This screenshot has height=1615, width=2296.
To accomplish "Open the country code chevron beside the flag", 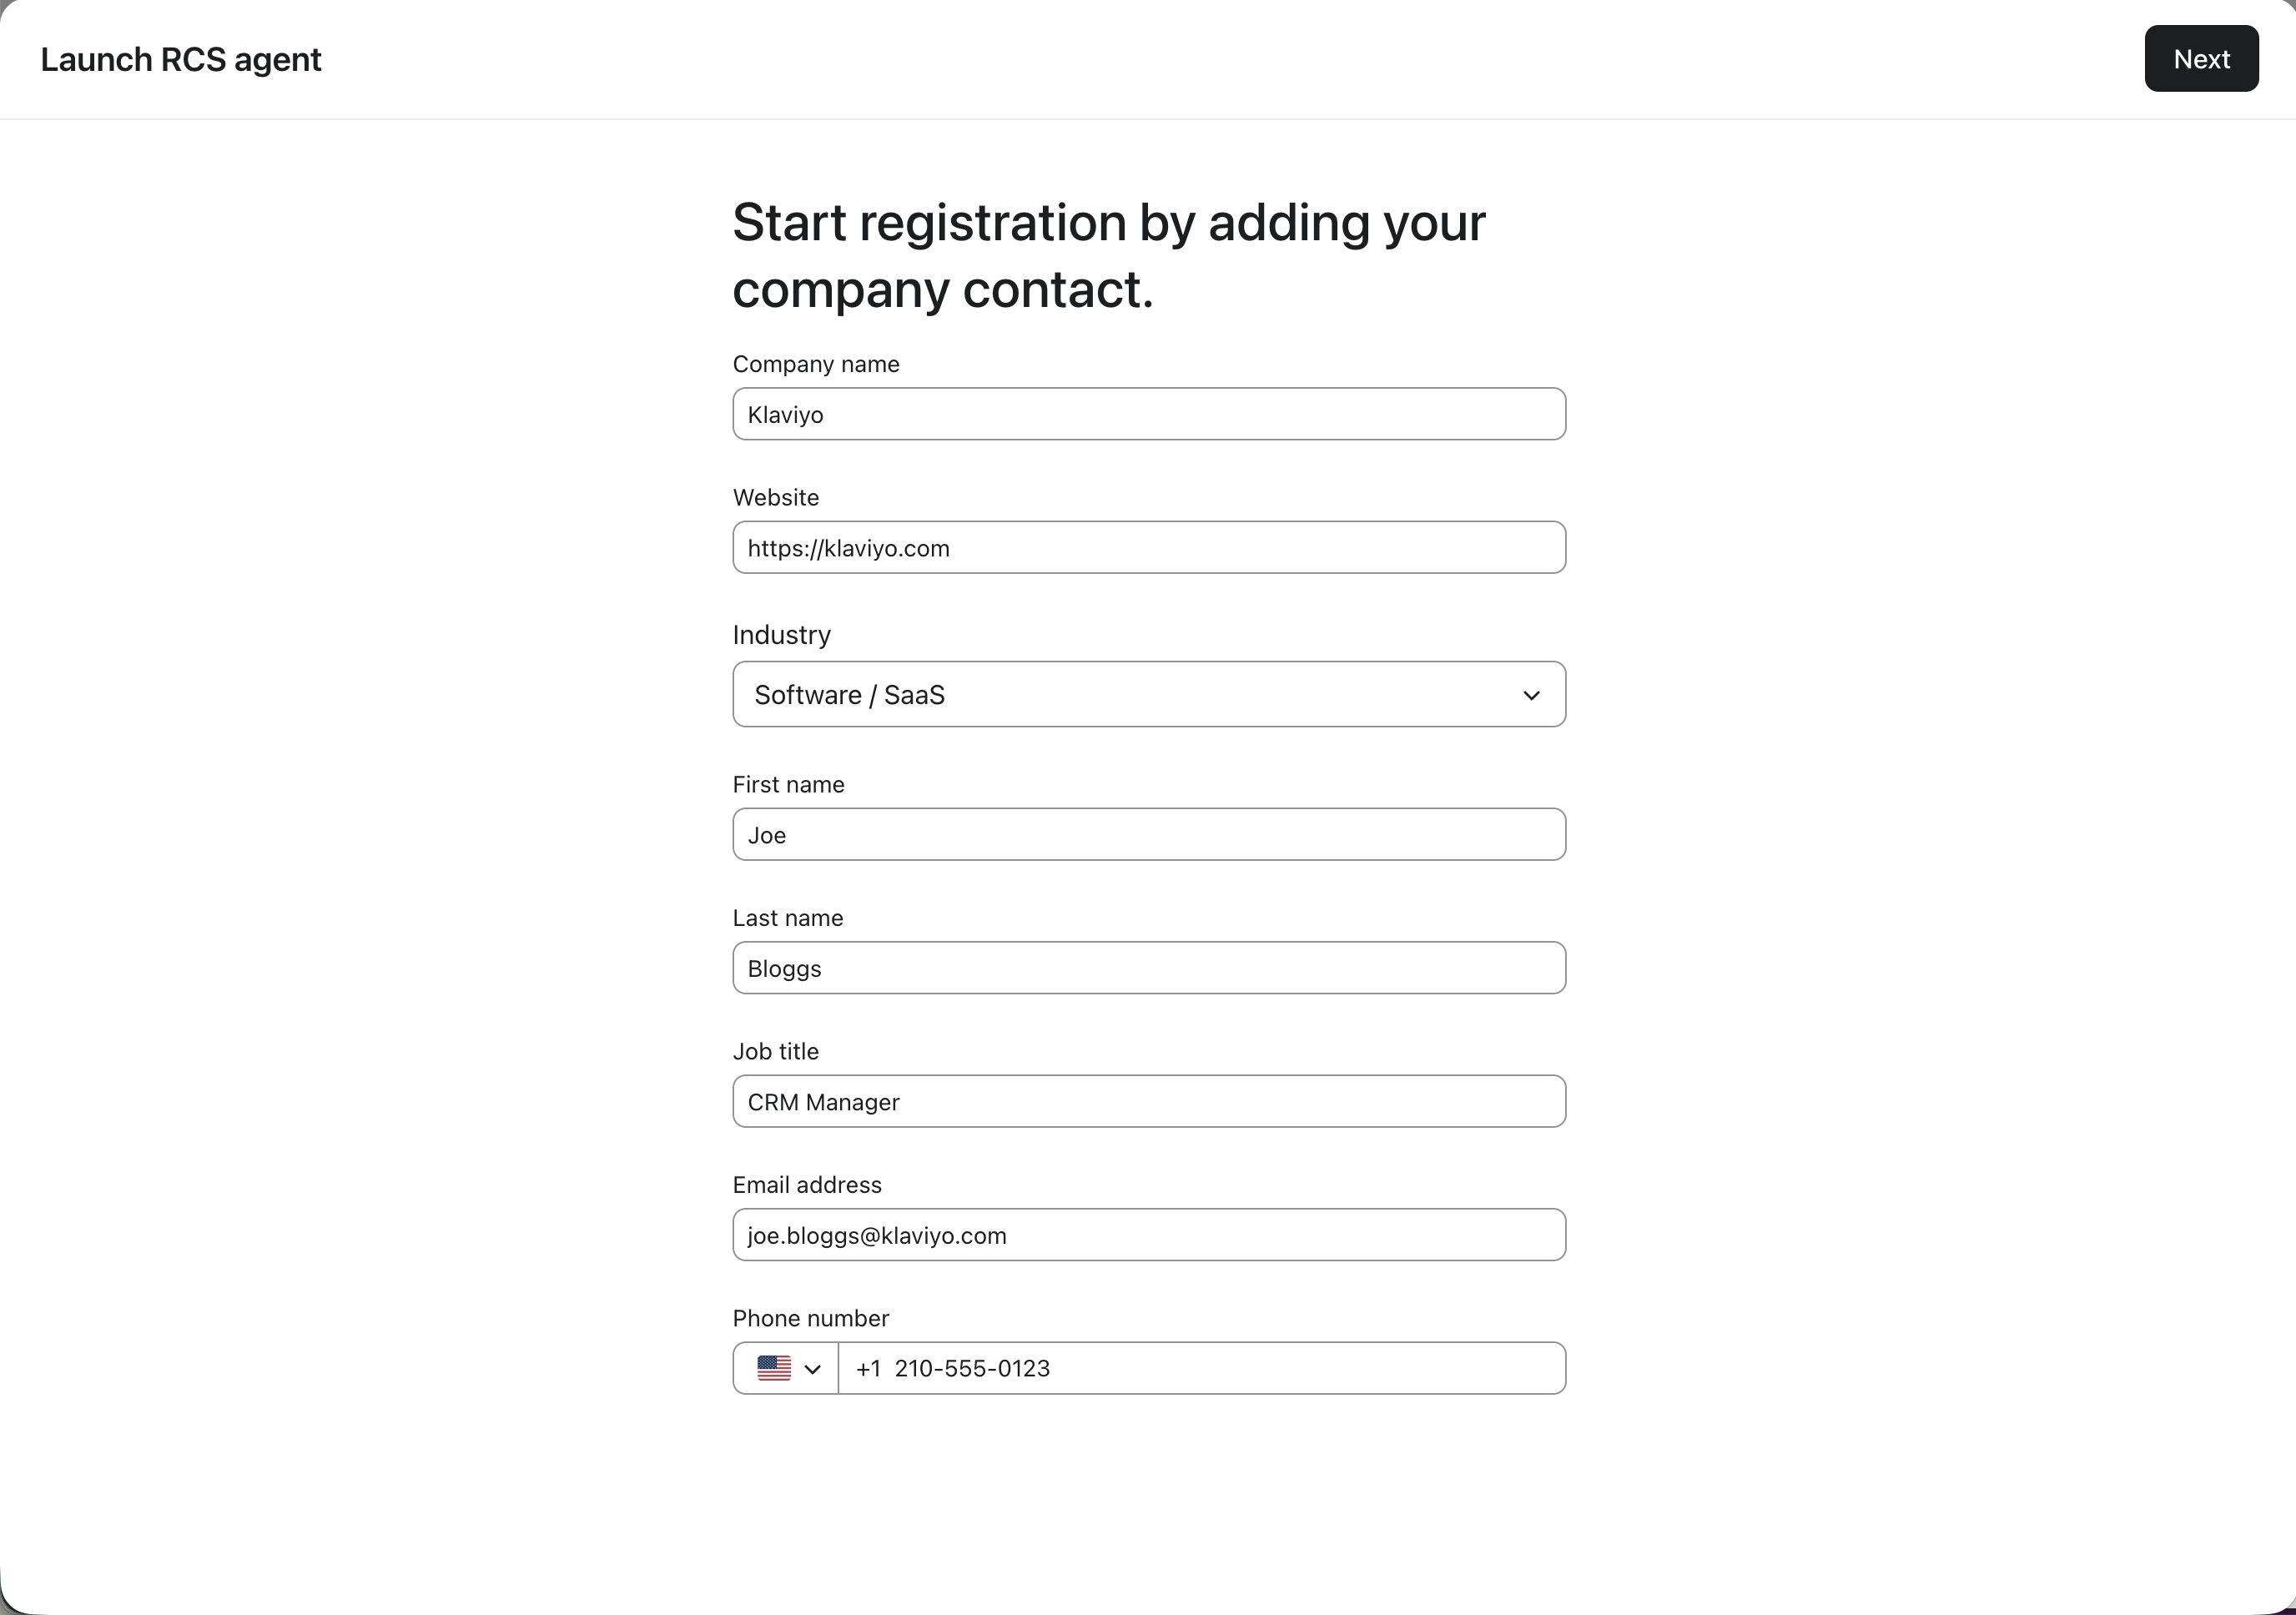I will pos(813,1369).
